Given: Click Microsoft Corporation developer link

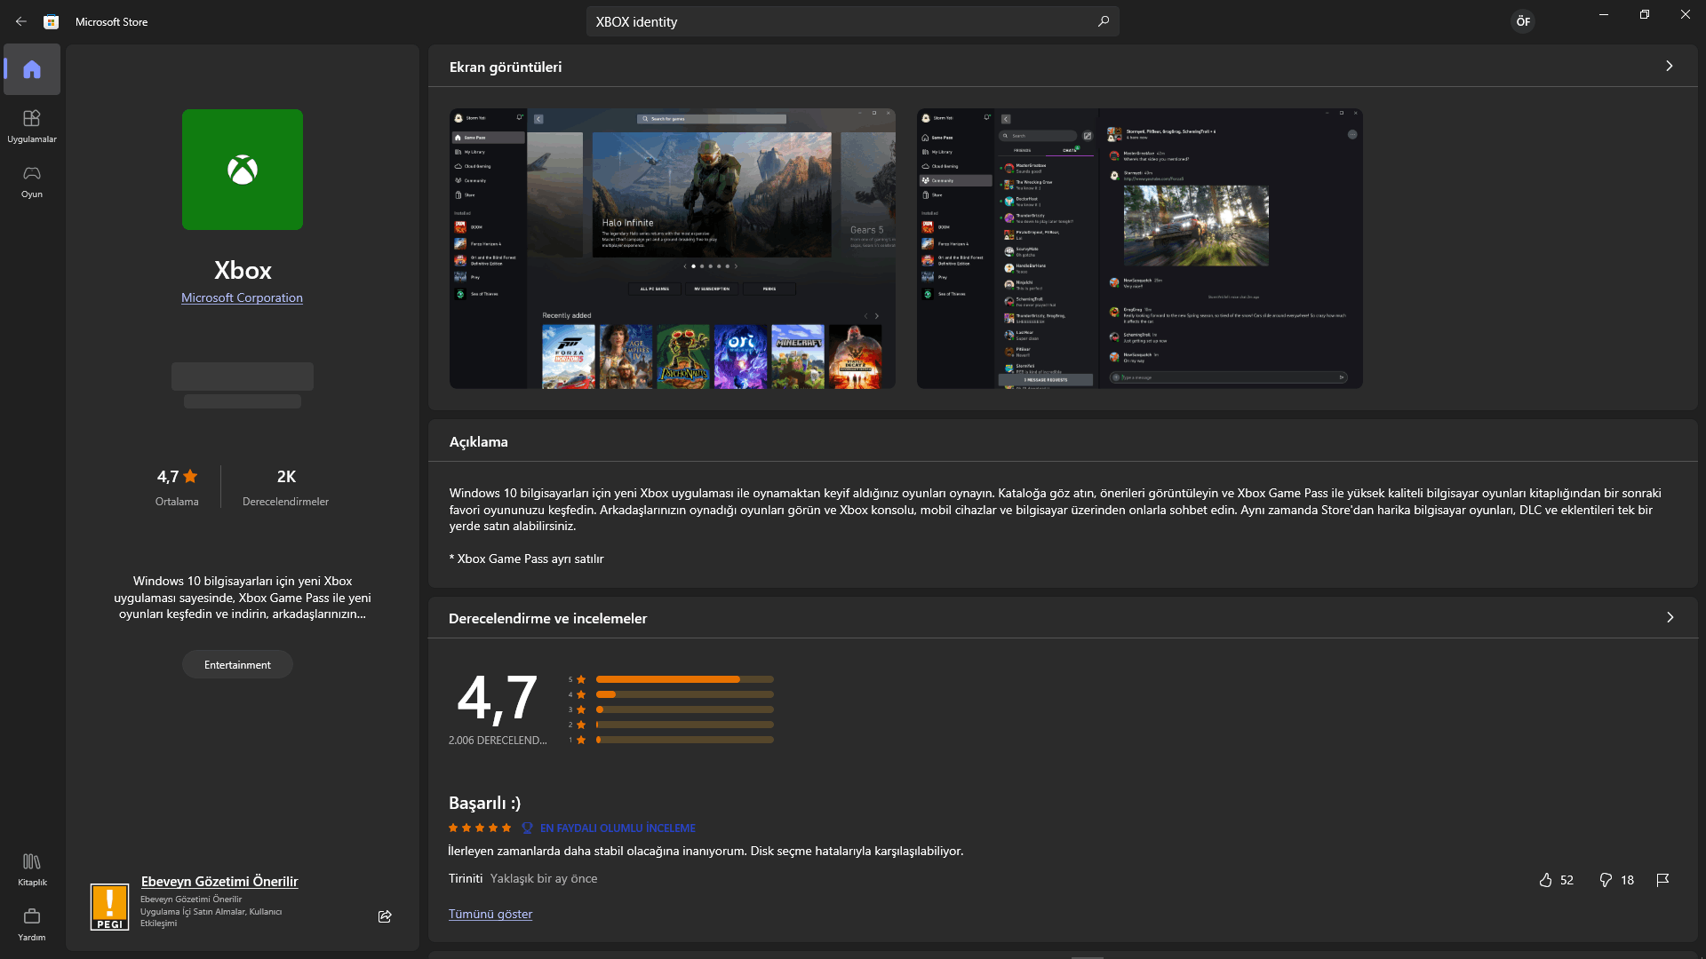Looking at the screenshot, I should point(242,297).
